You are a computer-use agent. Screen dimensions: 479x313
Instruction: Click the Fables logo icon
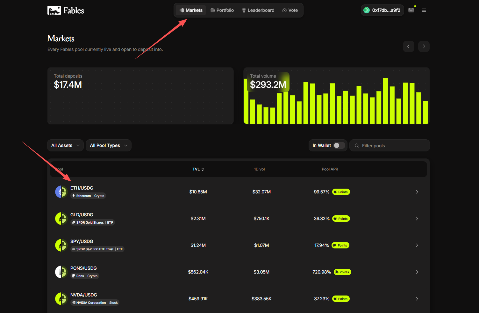pos(54,10)
